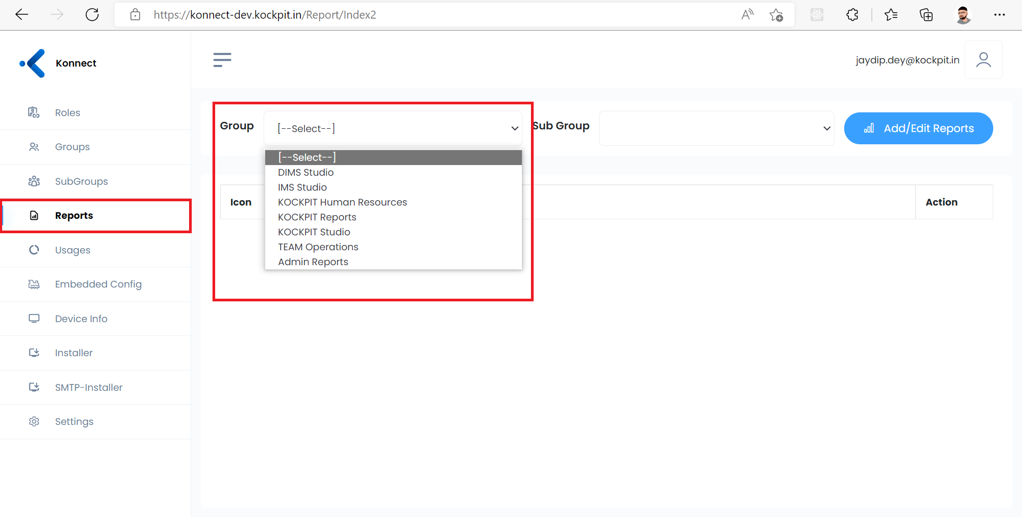This screenshot has height=517, width=1022.
Task: Toggle the hamburger sidebar menu
Action: tap(222, 60)
